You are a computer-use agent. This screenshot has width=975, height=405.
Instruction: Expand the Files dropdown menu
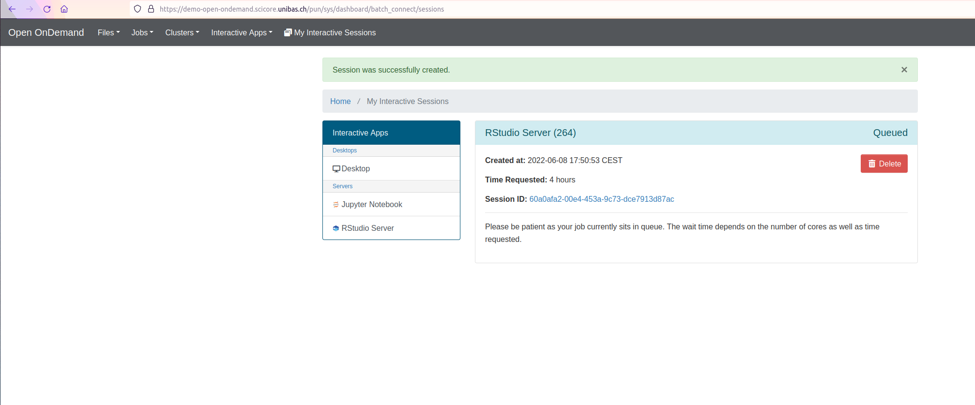tap(108, 32)
